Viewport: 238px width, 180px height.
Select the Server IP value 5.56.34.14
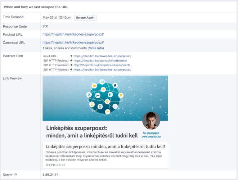point(50,175)
